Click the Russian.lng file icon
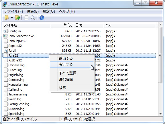Screen dimensions: 165x124 (6, 109)
